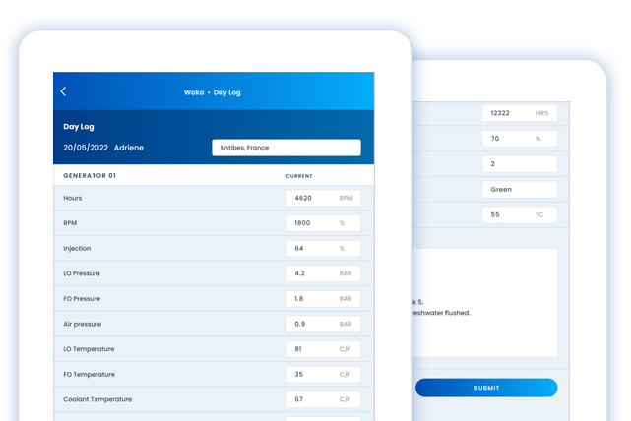Click the LO Pressure row label
631x421 pixels.
click(x=82, y=273)
